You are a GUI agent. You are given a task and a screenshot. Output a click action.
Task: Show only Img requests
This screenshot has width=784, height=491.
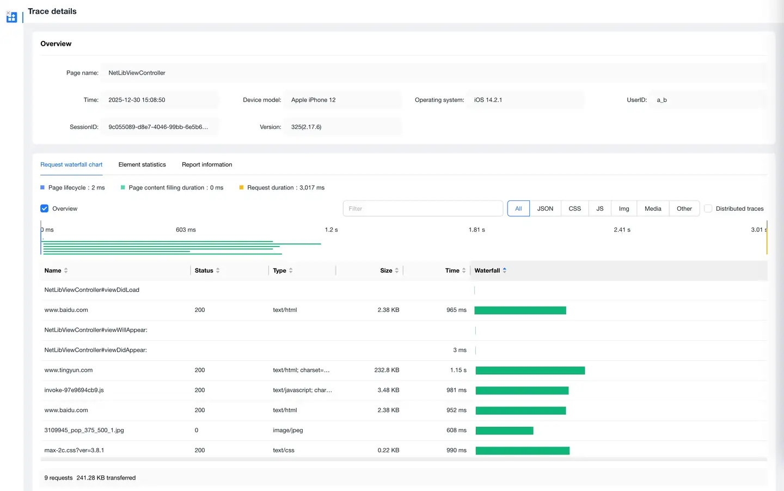pyautogui.click(x=624, y=208)
